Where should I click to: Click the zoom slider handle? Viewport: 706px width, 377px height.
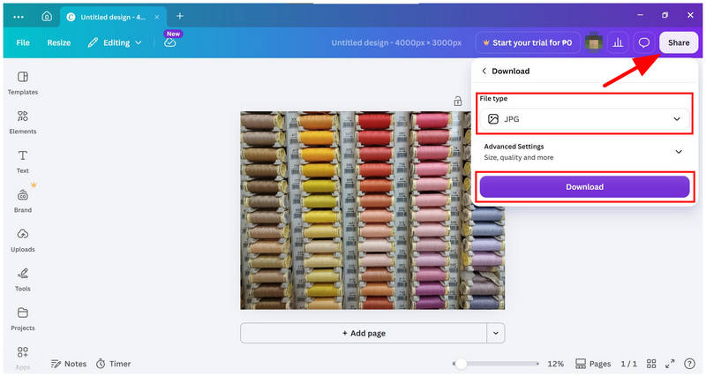point(460,364)
